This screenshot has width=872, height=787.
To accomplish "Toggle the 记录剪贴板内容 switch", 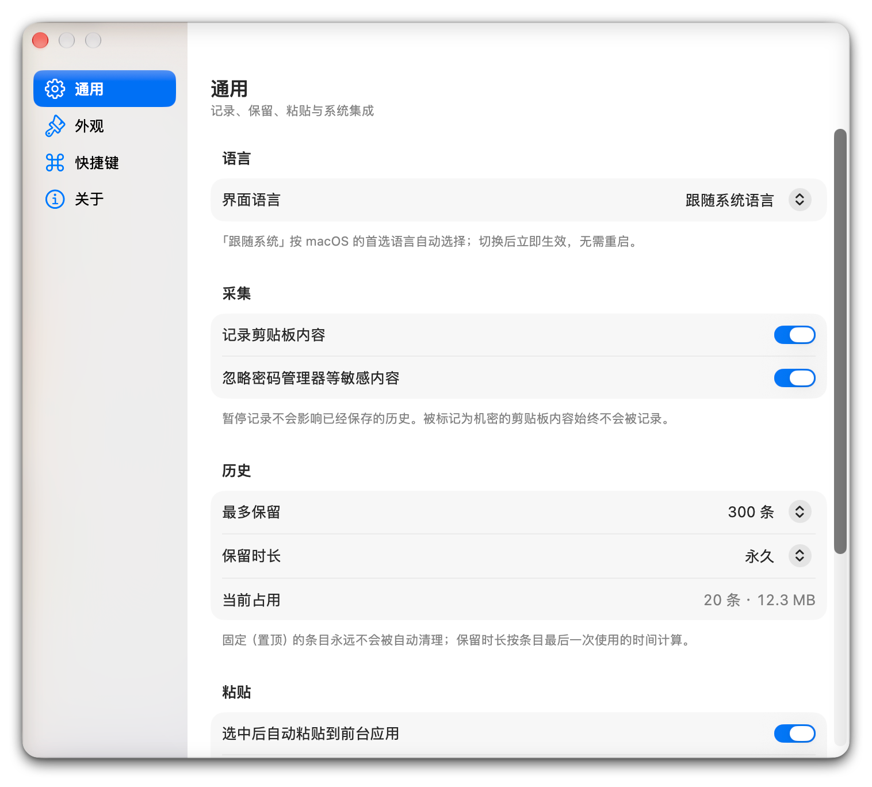I will (794, 335).
